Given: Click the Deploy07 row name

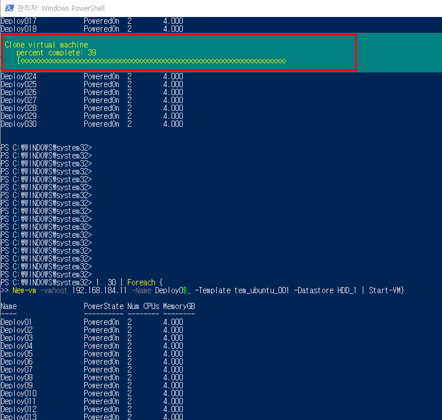Looking at the screenshot, I should click(x=16, y=369).
